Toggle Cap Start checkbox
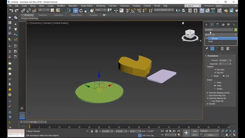The image size is (245, 138). (x=215, y=70)
